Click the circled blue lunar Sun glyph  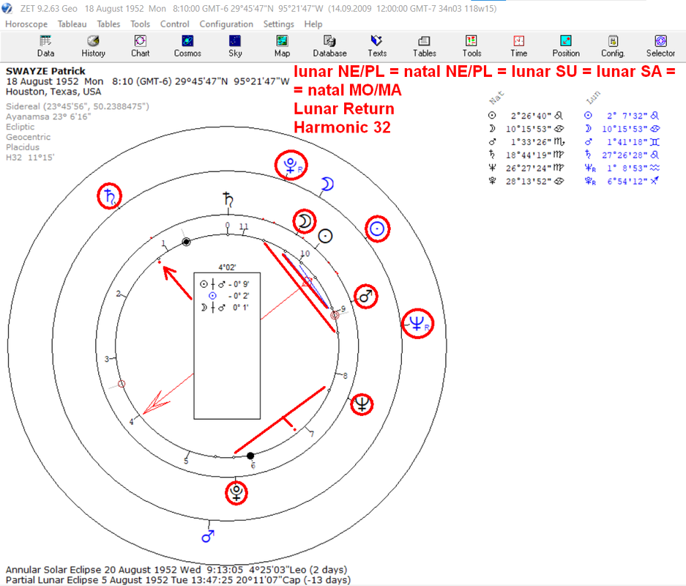[377, 229]
